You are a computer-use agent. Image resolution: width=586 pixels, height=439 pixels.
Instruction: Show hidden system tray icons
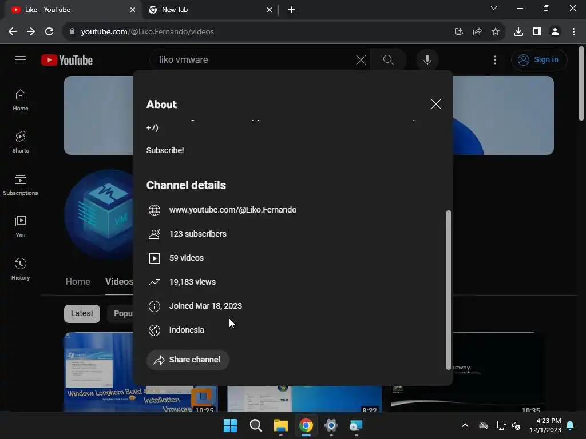pos(465,425)
